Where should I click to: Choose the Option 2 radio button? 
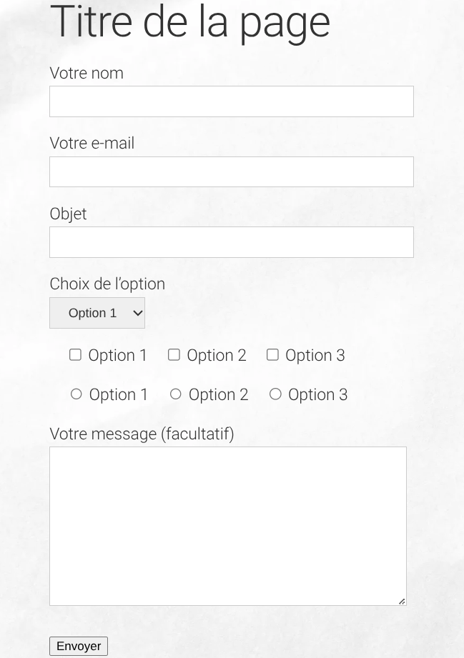tap(176, 394)
